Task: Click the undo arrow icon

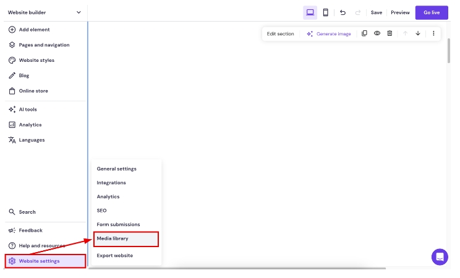Action: 343,12
